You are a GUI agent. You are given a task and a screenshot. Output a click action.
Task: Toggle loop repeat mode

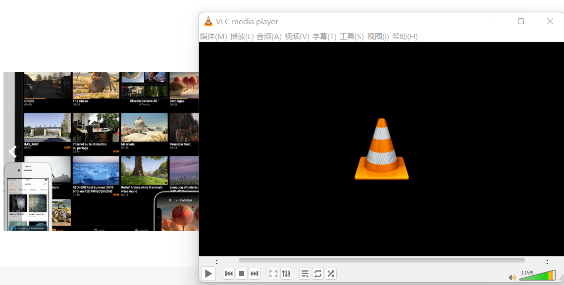coord(318,274)
